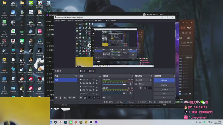Open scene filters icon in scenes toolbar
The height and width of the screenshot is (125, 223).
pos(65,97)
